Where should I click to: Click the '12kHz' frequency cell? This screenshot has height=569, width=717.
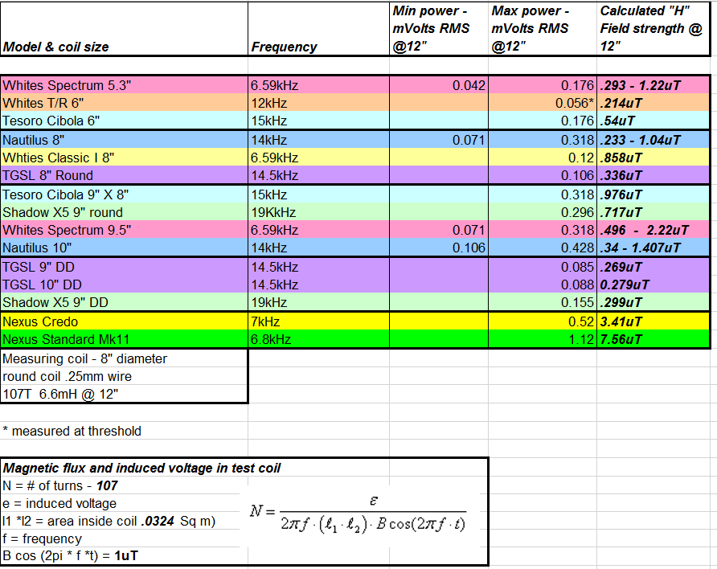(319, 104)
